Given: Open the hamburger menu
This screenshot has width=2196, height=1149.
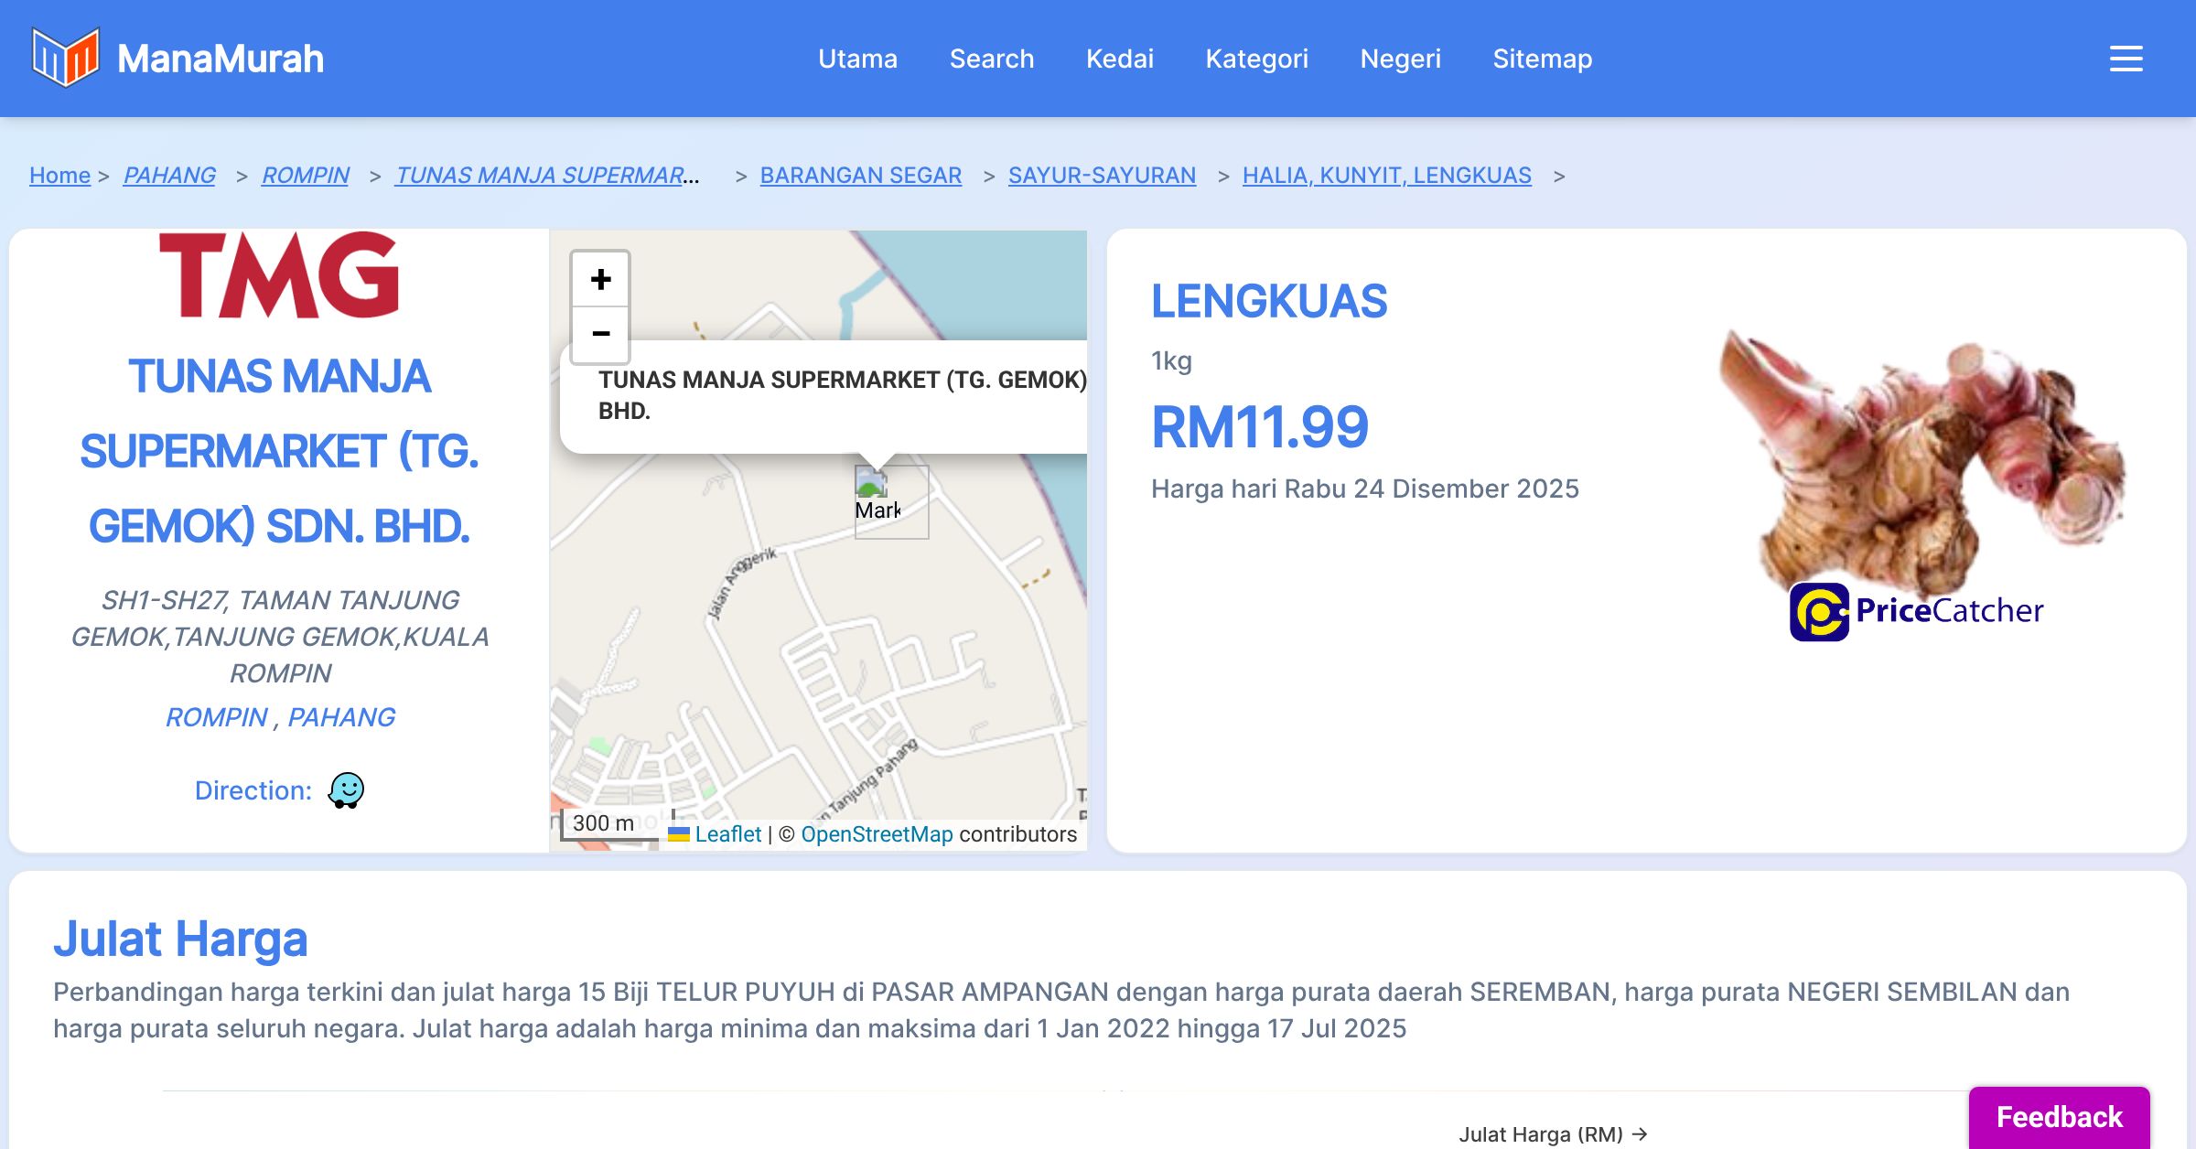Looking at the screenshot, I should coord(2126,59).
